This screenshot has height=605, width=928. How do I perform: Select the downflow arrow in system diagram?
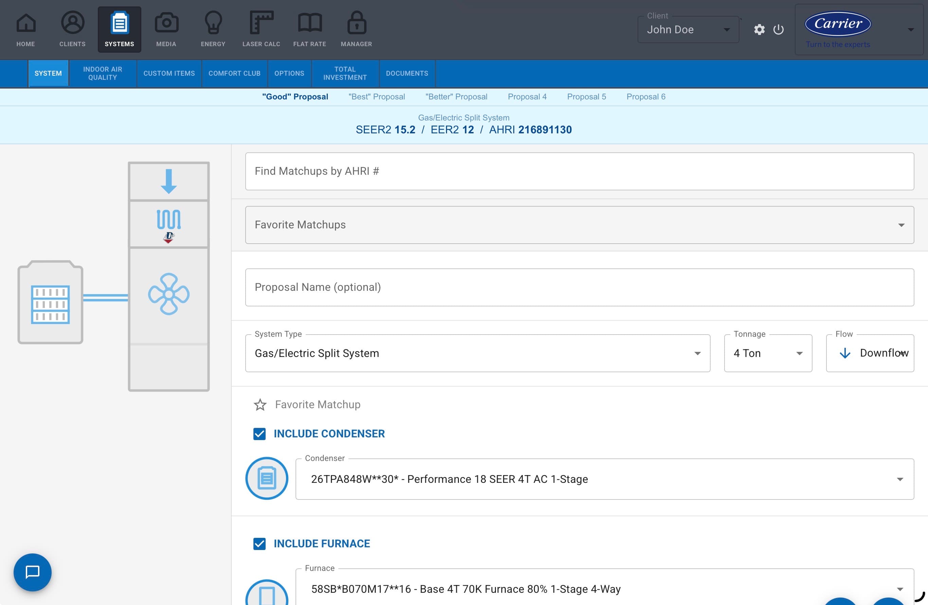click(x=169, y=182)
